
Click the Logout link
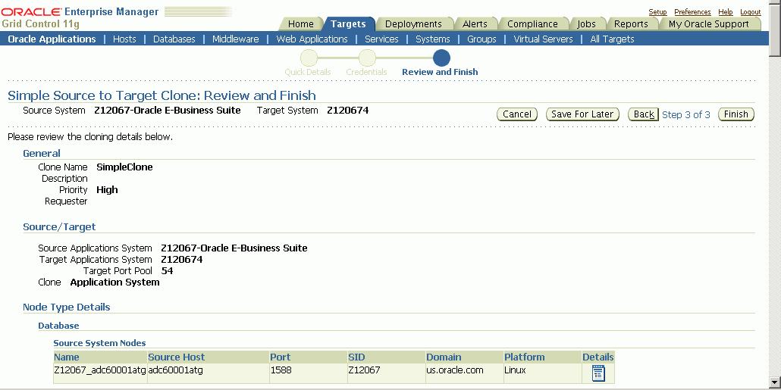coord(751,12)
